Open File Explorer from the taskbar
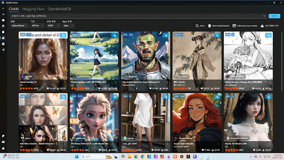 tap(130, 156)
